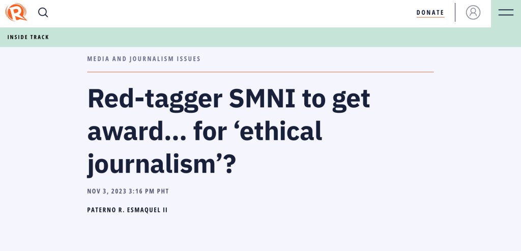The width and height of the screenshot is (521, 251).
Task: Click the orange divider line under the category
Action: [x=260, y=72]
